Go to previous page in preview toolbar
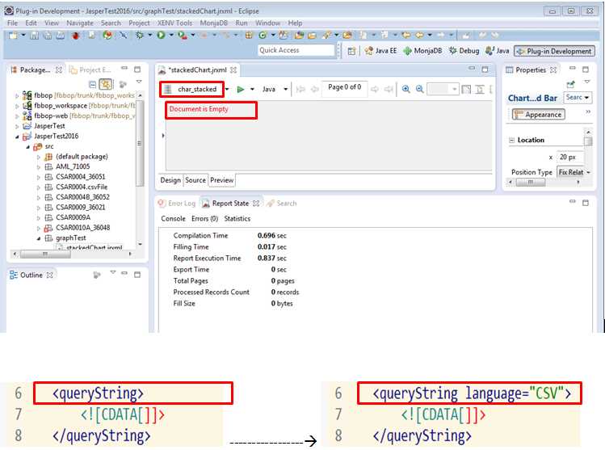This screenshot has height=450, width=605. 314,89
